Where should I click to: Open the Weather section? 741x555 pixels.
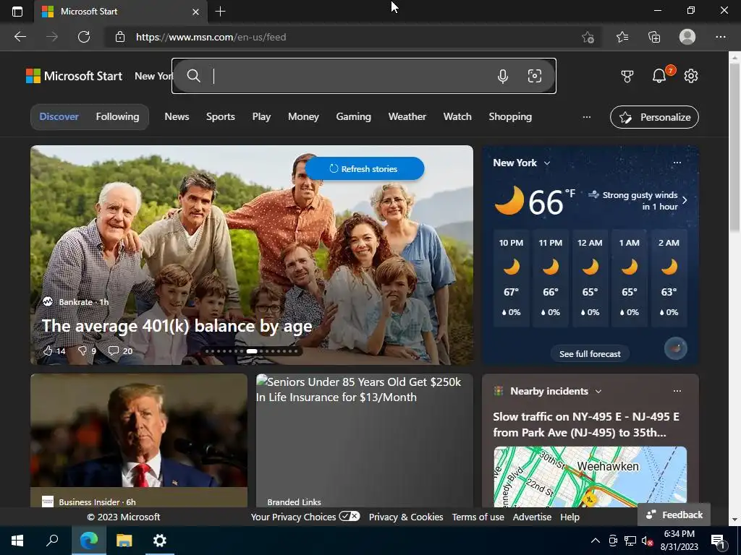pyautogui.click(x=407, y=116)
